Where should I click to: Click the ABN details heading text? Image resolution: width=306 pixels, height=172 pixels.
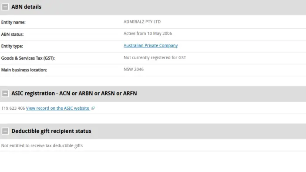tap(27, 7)
